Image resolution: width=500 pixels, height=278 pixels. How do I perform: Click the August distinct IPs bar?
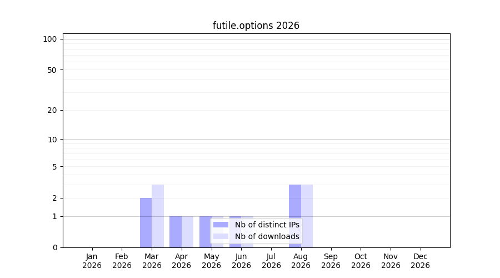point(295,216)
